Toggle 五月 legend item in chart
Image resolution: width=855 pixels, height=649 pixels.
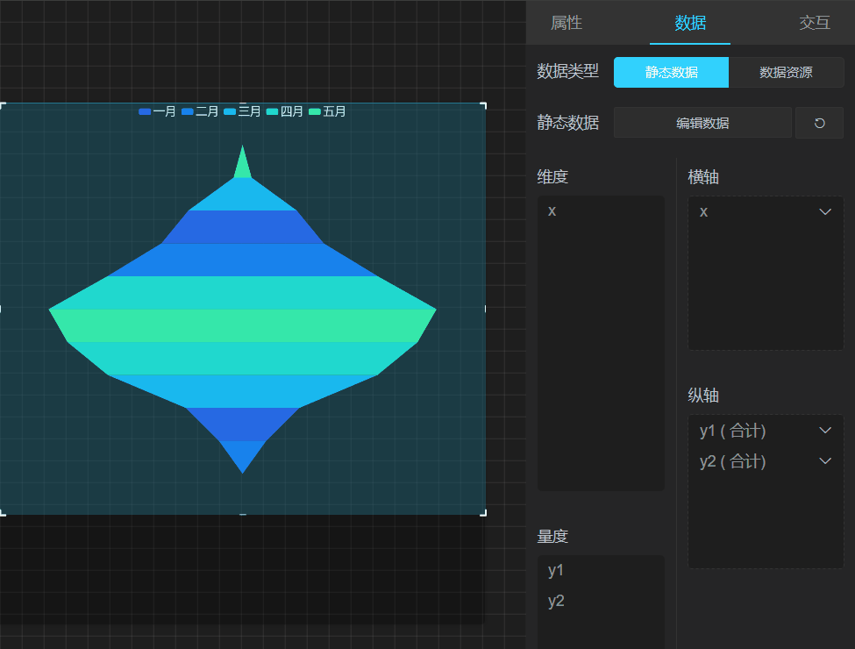click(327, 111)
